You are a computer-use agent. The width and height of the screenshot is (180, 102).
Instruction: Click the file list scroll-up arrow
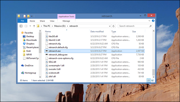point(154,31)
